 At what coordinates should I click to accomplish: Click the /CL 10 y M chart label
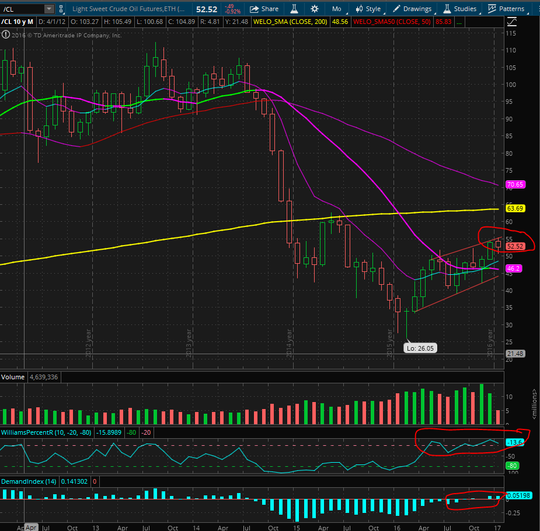coord(17,22)
